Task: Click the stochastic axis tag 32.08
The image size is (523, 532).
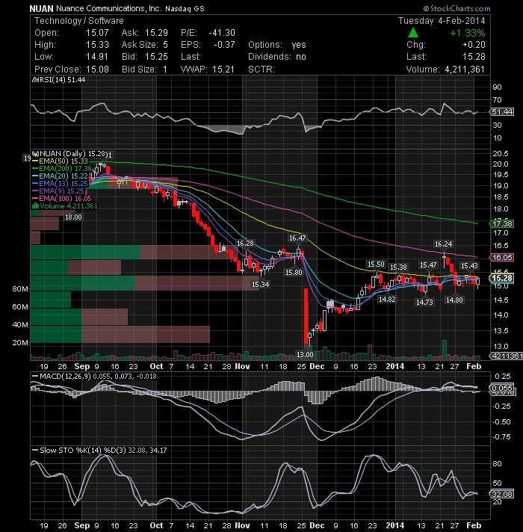Action: coord(502,494)
